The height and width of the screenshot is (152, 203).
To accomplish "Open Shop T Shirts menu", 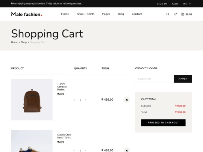I will click(x=86, y=14).
